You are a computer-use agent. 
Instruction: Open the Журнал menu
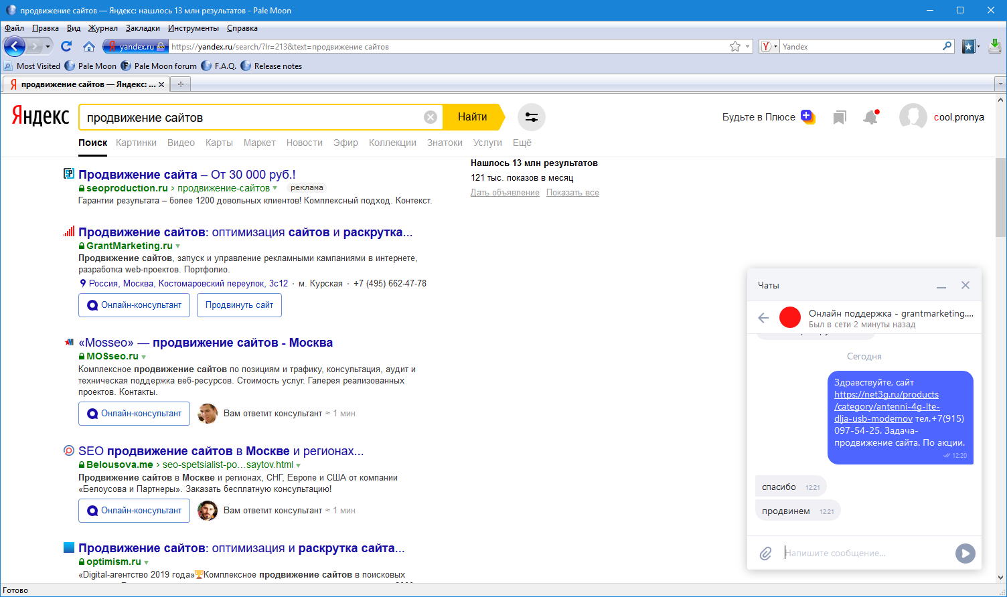click(103, 28)
